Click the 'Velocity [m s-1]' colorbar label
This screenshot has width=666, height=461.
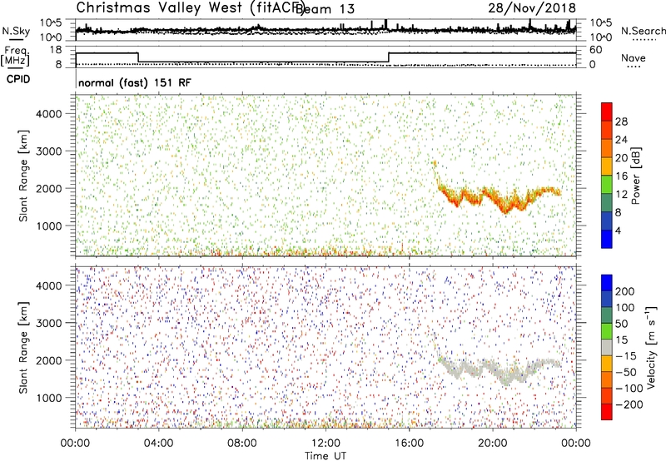tap(651, 347)
